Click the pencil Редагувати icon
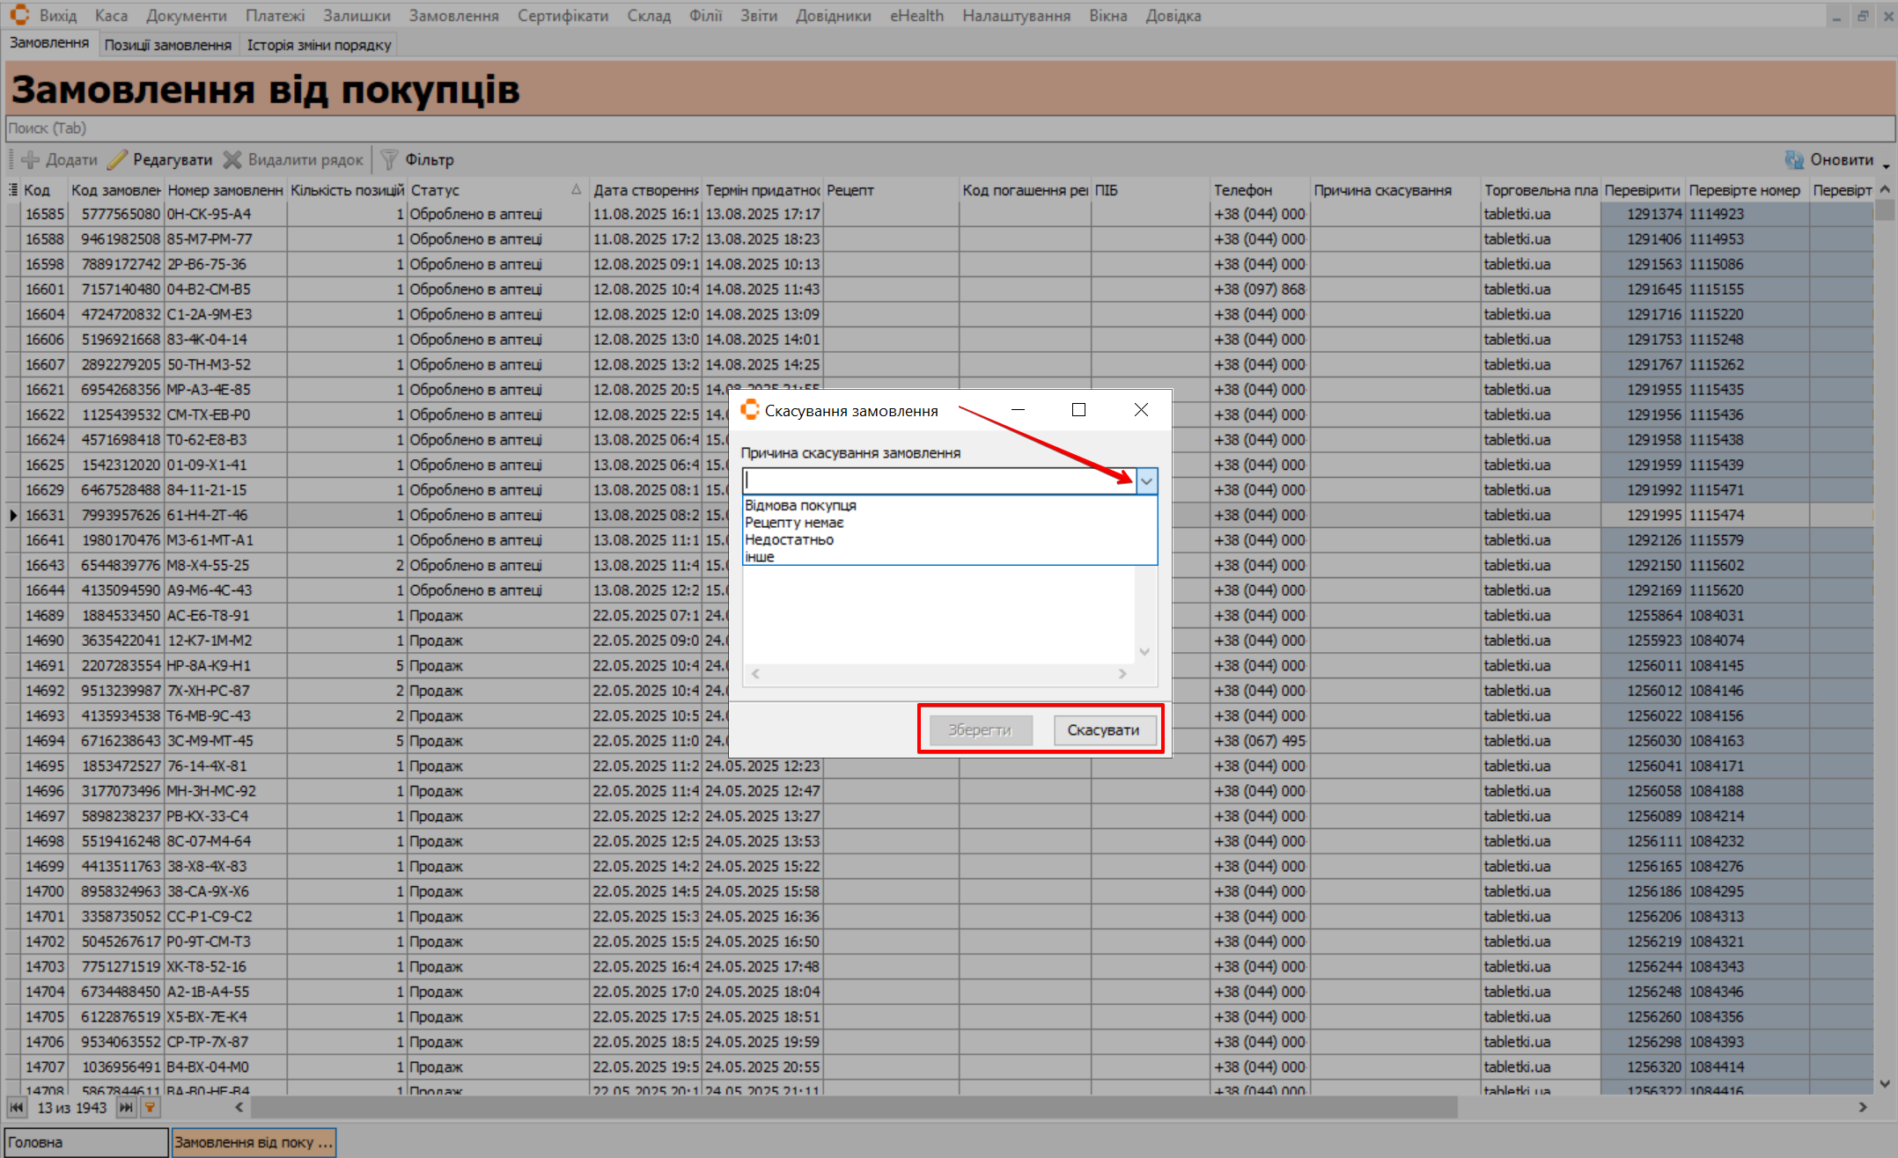Viewport: 1898px width, 1158px height. (117, 159)
